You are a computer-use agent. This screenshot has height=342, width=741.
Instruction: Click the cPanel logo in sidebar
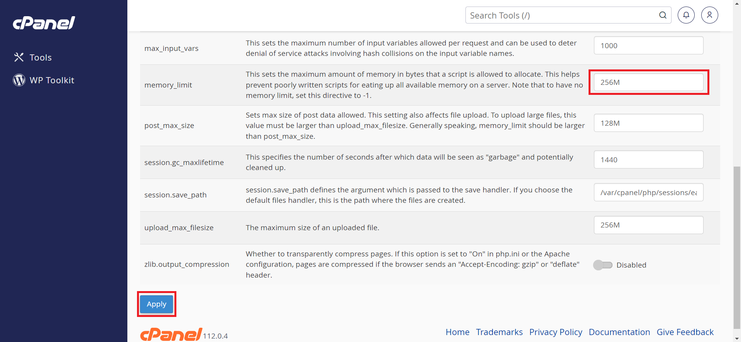click(44, 23)
